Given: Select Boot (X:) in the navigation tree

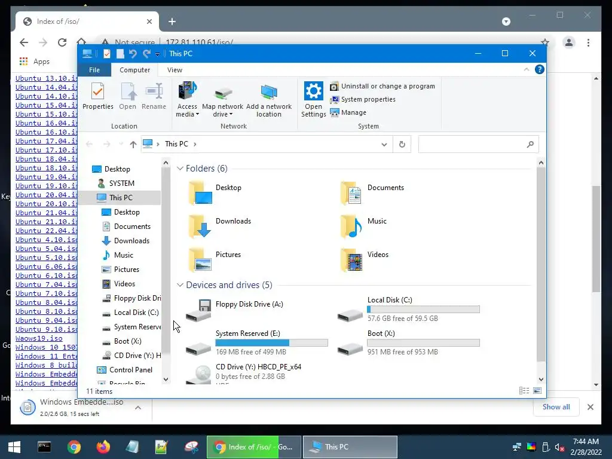Looking at the screenshot, I should pyautogui.click(x=127, y=341).
